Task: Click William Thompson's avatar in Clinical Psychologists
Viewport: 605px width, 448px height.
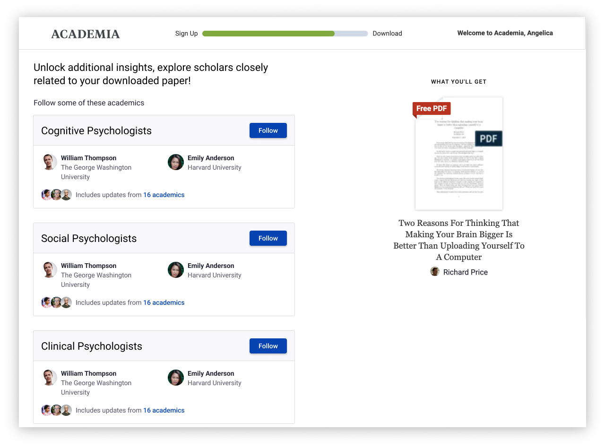Action: 49,378
